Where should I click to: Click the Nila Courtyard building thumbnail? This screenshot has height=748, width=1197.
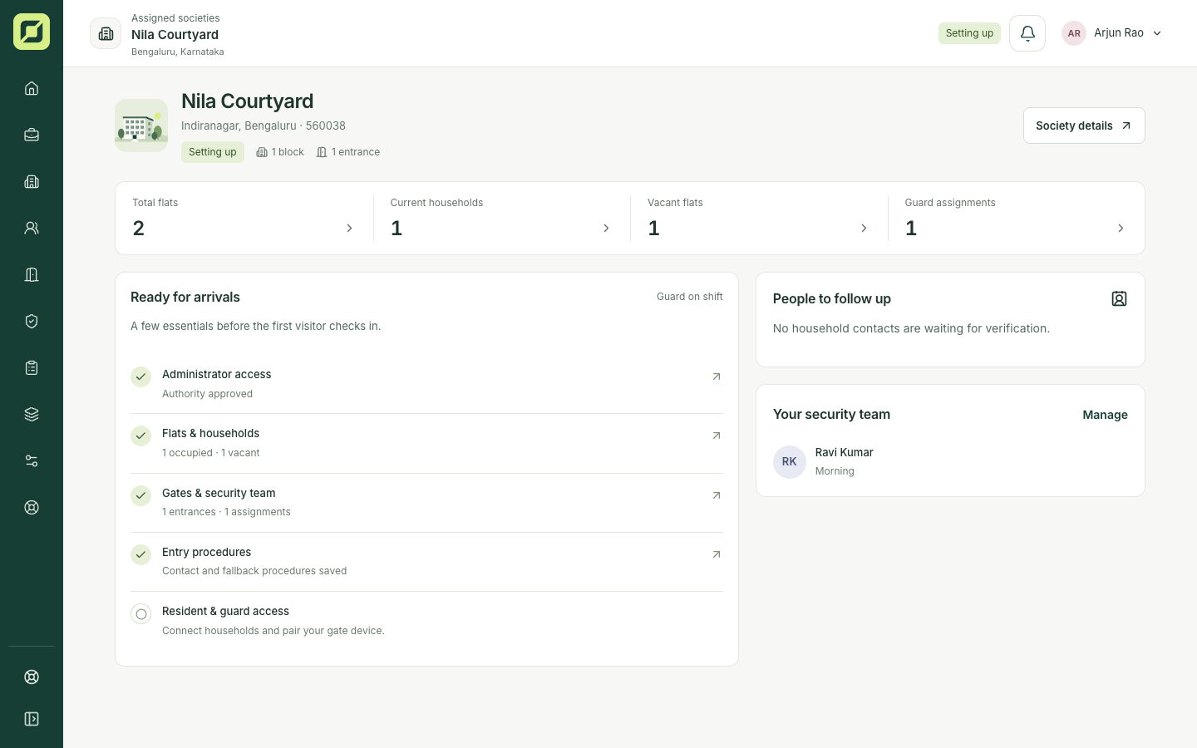coord(141,125)
